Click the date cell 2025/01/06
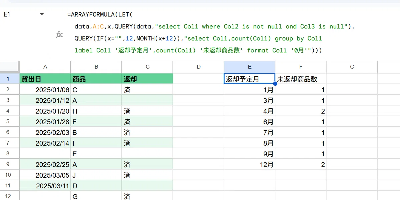 pos(45,90)
